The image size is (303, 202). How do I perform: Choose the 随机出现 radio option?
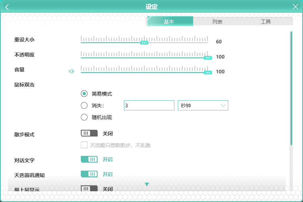pos(84,117)
